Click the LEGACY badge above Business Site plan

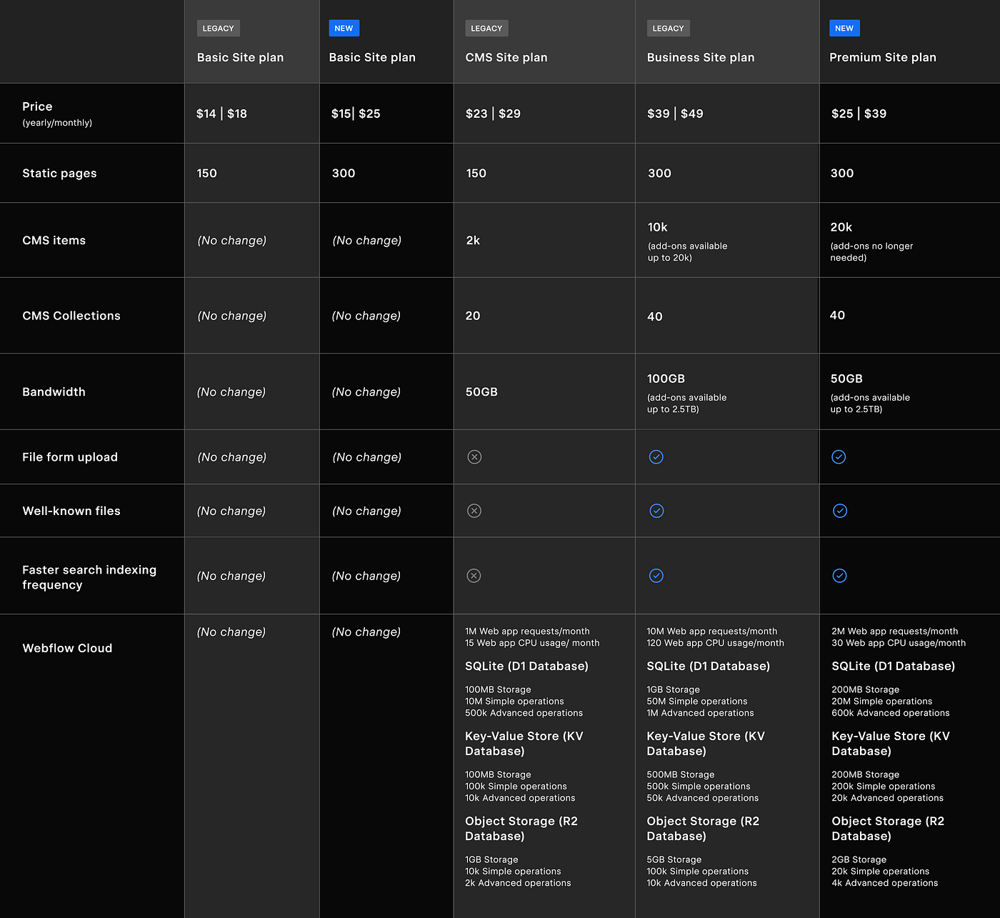pos(669,29)
